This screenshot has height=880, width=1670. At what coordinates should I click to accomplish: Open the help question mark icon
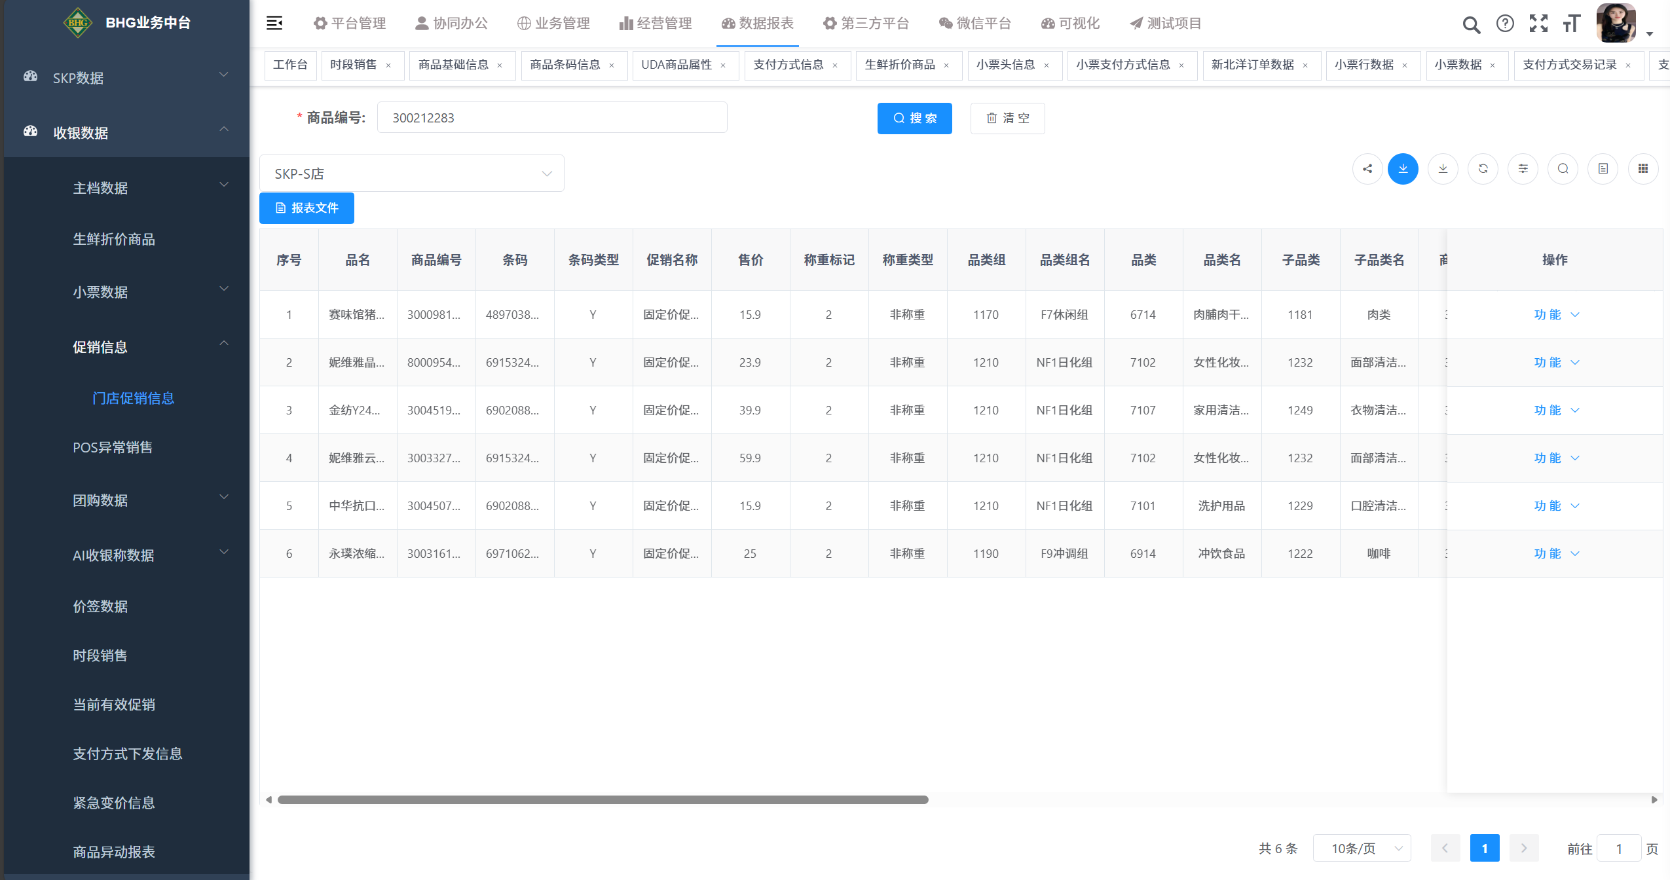click(x=1505, y=24)
